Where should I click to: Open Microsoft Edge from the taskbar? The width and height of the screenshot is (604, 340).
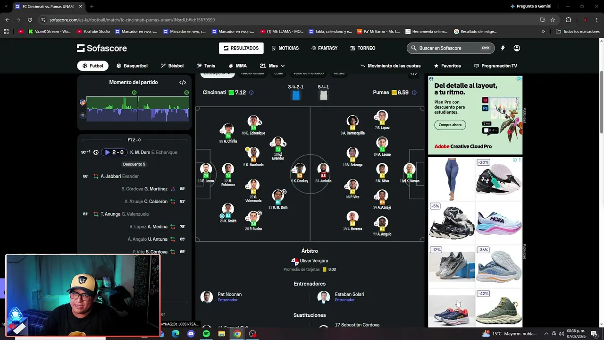pos(176,334)
